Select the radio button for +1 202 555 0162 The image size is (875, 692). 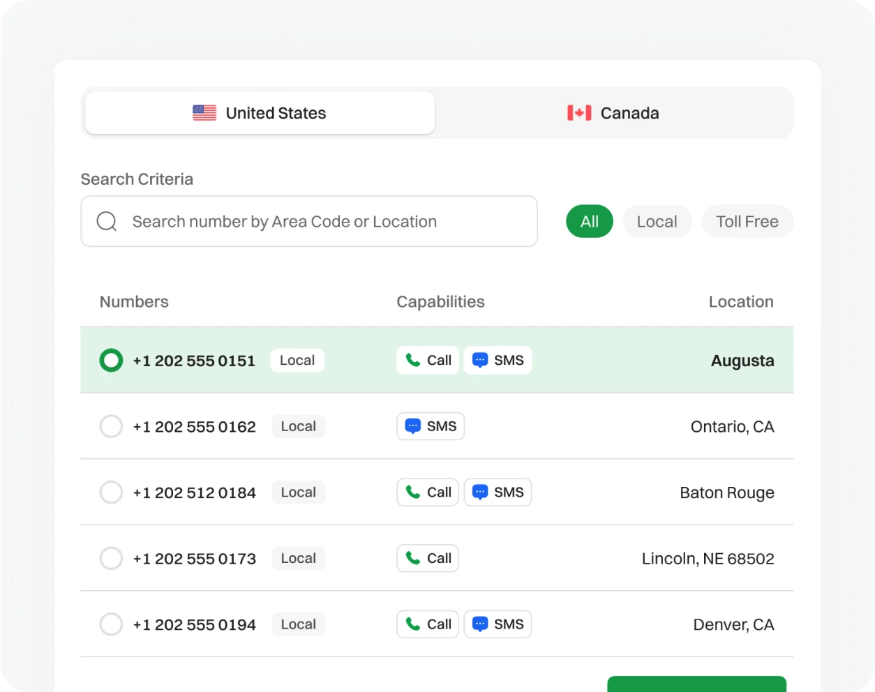pyautogui.click(x=111, y=426)
